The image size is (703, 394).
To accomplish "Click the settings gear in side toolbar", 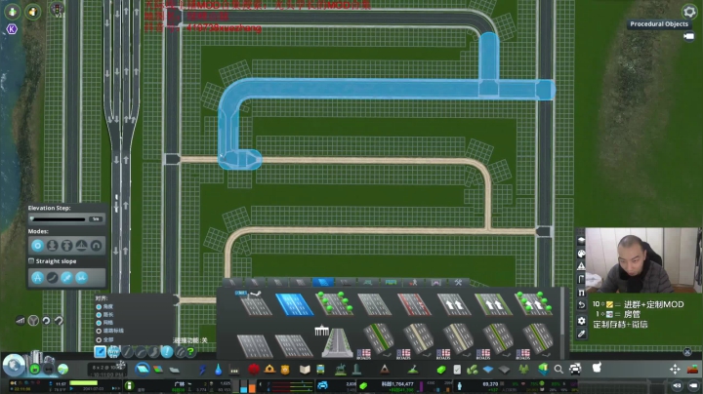I will click(x=582, y=321).
